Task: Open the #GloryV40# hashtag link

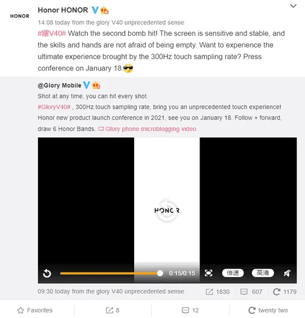Action: pyautogui.click(x=54, y=107)
